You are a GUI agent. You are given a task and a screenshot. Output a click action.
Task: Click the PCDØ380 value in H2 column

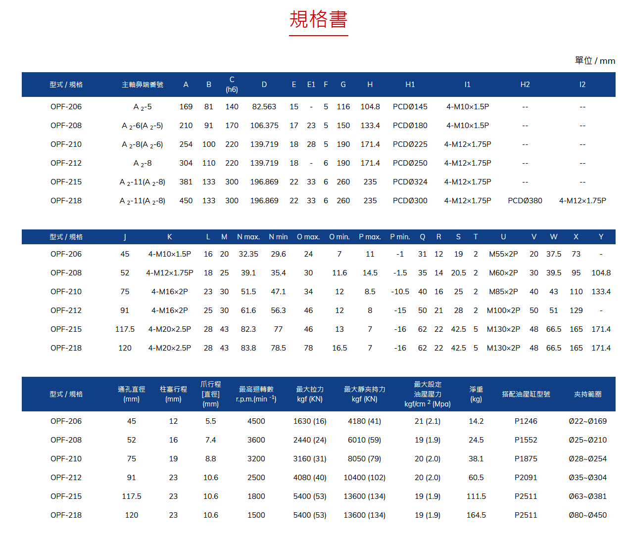pos(525,201)
